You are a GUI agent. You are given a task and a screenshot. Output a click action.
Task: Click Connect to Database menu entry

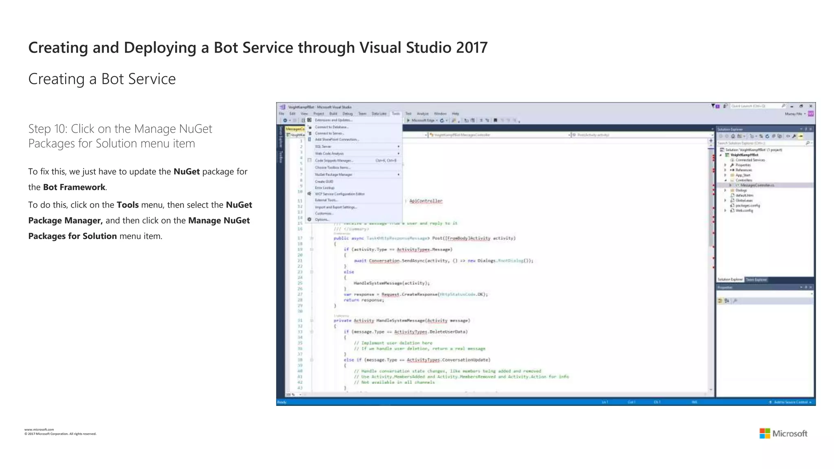[331, 127]
